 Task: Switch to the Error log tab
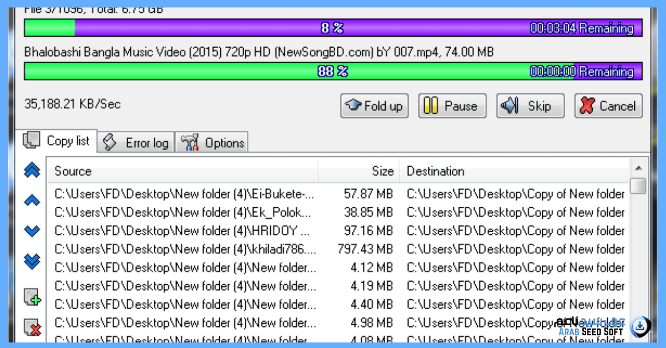137,142
